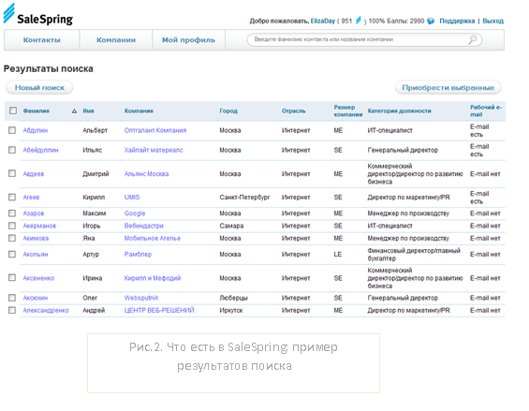The width and height of the screenshot is (529, 411).
Task: Select the checkbox for Авдеев
Action: point(12,173)
